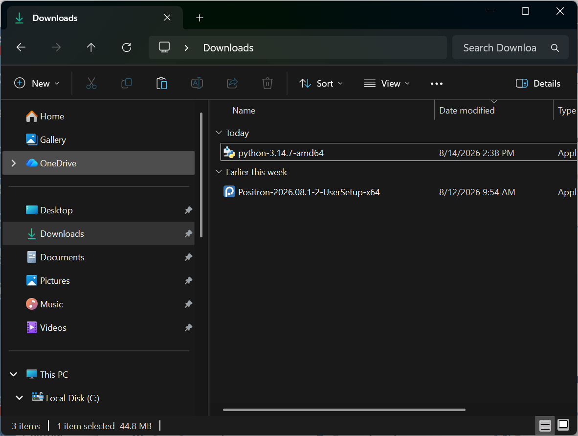
Task: Click the python installer file icon
Action: (229, 152)
